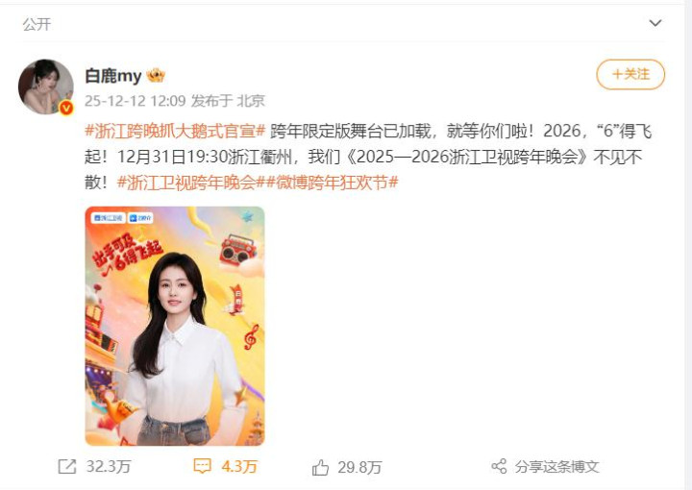
Task: Like the post with thumbs-up icon
Action: (x=320, y=467)
